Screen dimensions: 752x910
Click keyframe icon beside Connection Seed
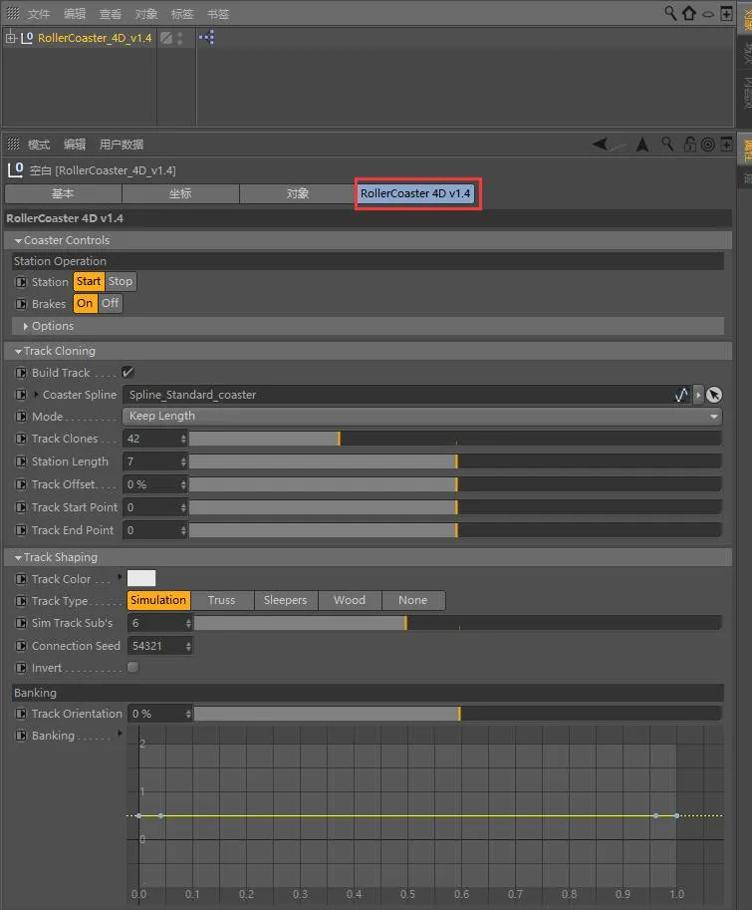point(21,646)
